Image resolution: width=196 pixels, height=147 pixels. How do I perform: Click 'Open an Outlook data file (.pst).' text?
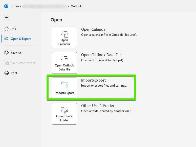(x=102, y=60)
